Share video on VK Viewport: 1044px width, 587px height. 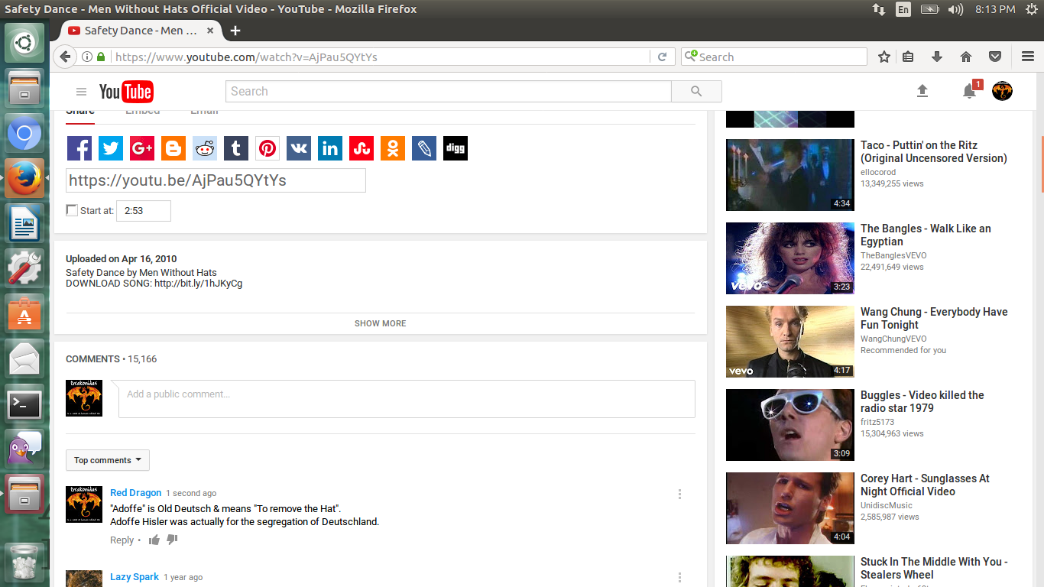299,148
